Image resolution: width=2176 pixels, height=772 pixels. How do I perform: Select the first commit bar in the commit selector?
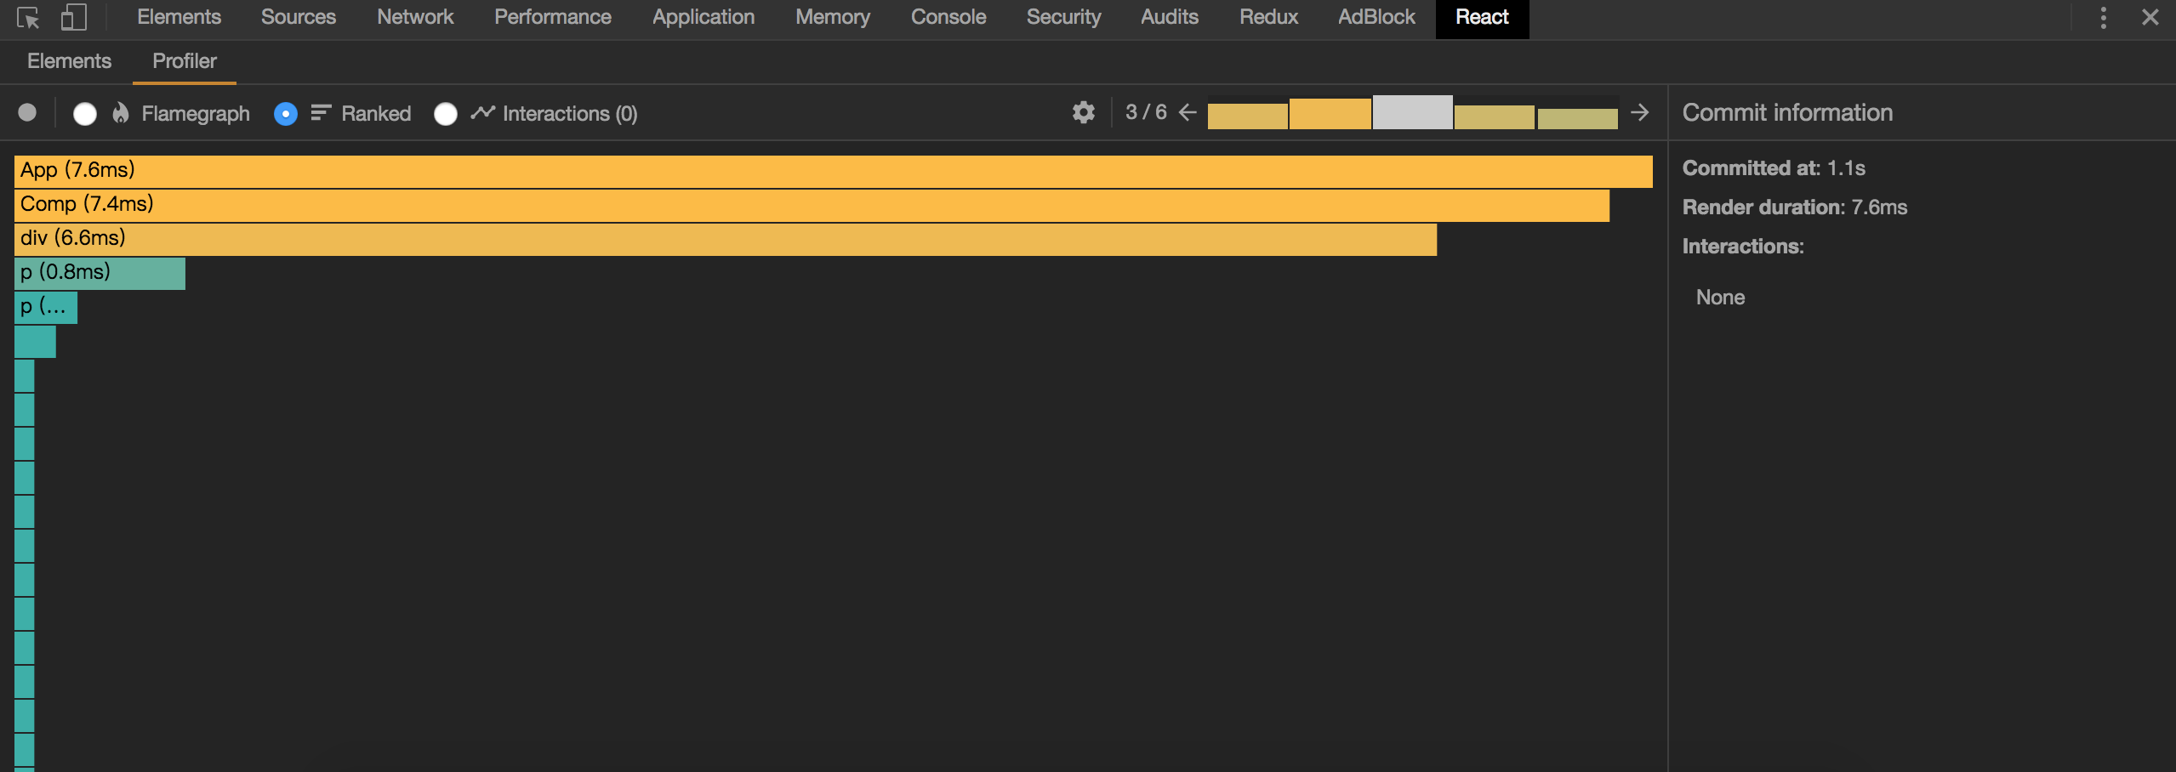1248,116
